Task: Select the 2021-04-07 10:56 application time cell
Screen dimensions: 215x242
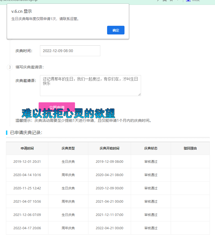Action: [x=27, y=201]
